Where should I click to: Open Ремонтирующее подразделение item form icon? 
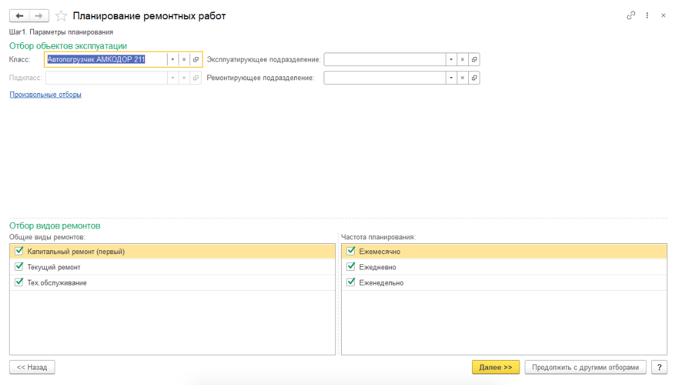click(x=474, y=78)
